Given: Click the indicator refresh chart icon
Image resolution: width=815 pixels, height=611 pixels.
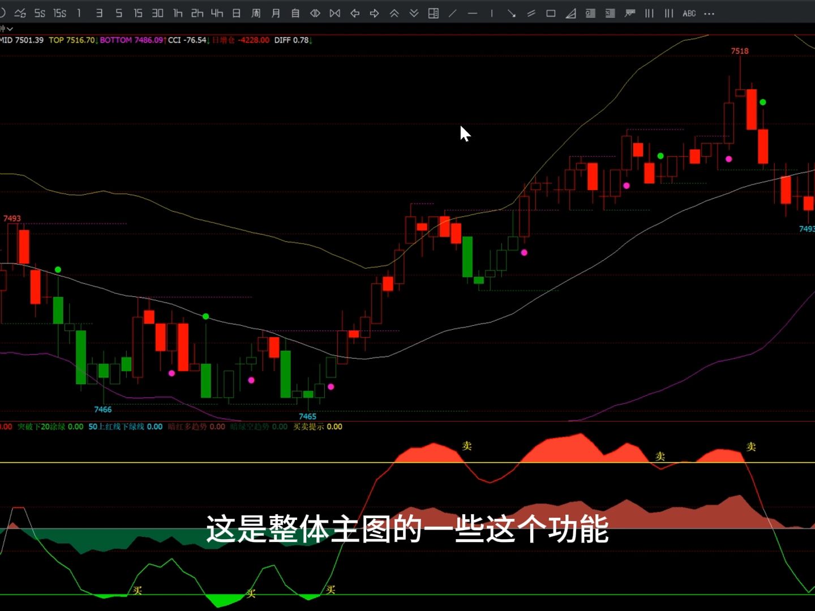Looking at the screenshot, I should point(20,13).
